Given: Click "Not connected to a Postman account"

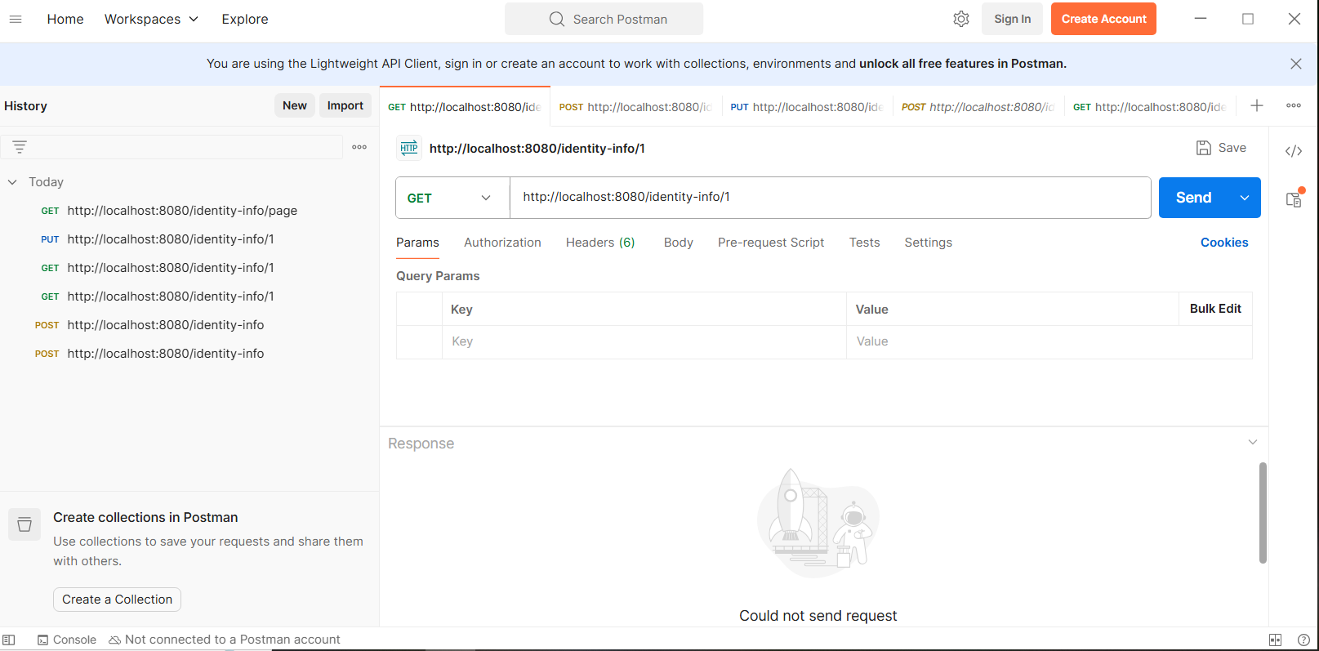Looking at the screenshot, I should 225,640.
